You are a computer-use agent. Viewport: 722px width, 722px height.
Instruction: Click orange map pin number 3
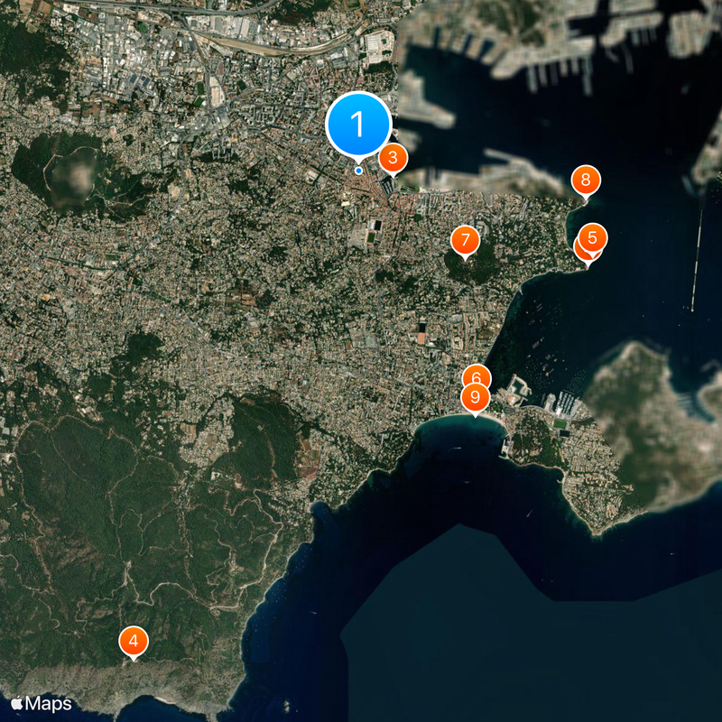point(393,157)
